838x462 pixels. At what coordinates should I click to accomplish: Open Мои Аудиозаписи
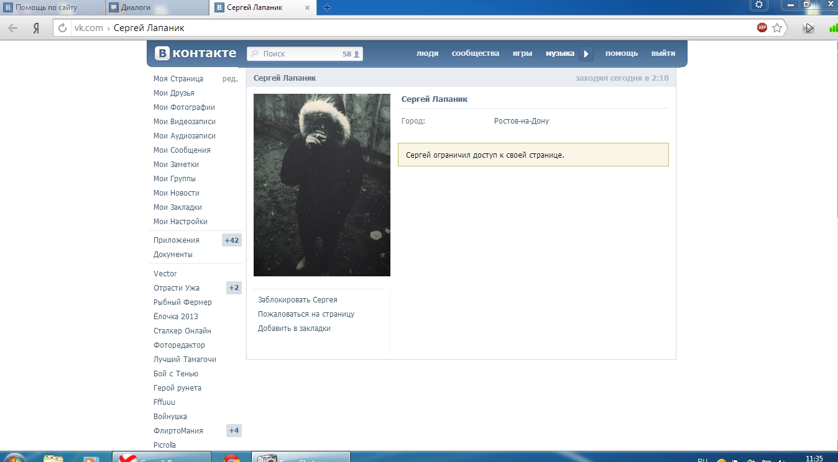pyautogui.click(x=185, y=136)
